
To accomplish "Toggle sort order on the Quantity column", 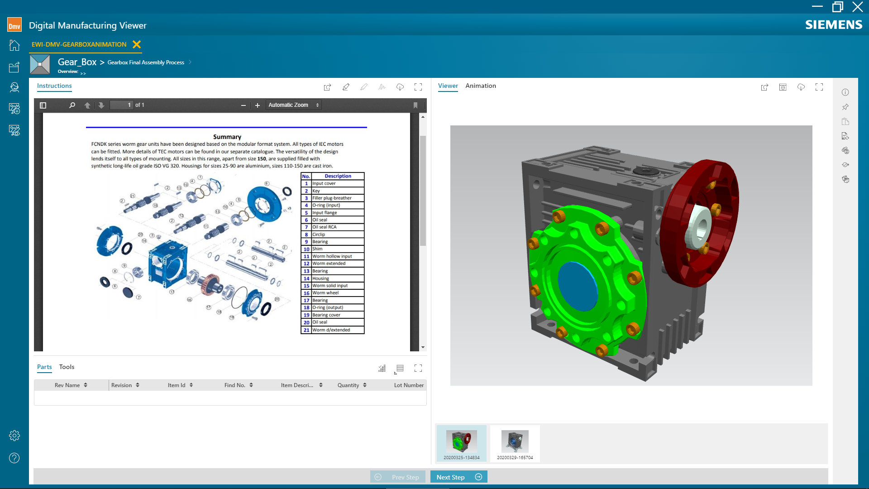I will click(x=365, y=385).
